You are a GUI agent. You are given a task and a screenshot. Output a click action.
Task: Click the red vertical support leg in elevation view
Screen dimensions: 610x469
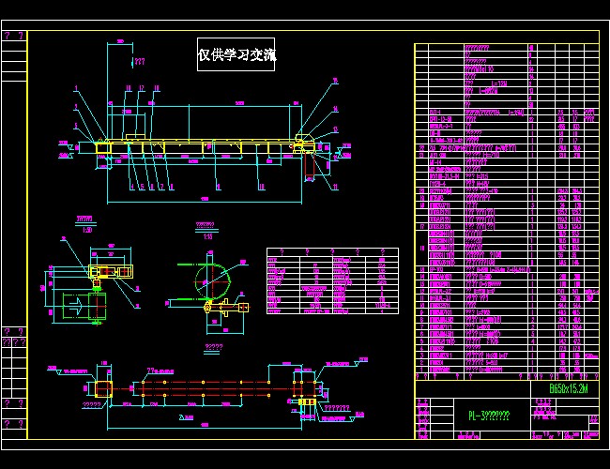tap(310, 167)
